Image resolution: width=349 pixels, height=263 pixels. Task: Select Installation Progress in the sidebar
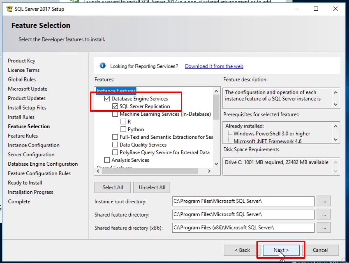coord(31,192)
